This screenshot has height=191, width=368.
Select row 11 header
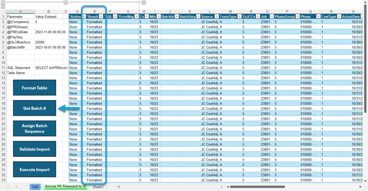coord(3,68)
